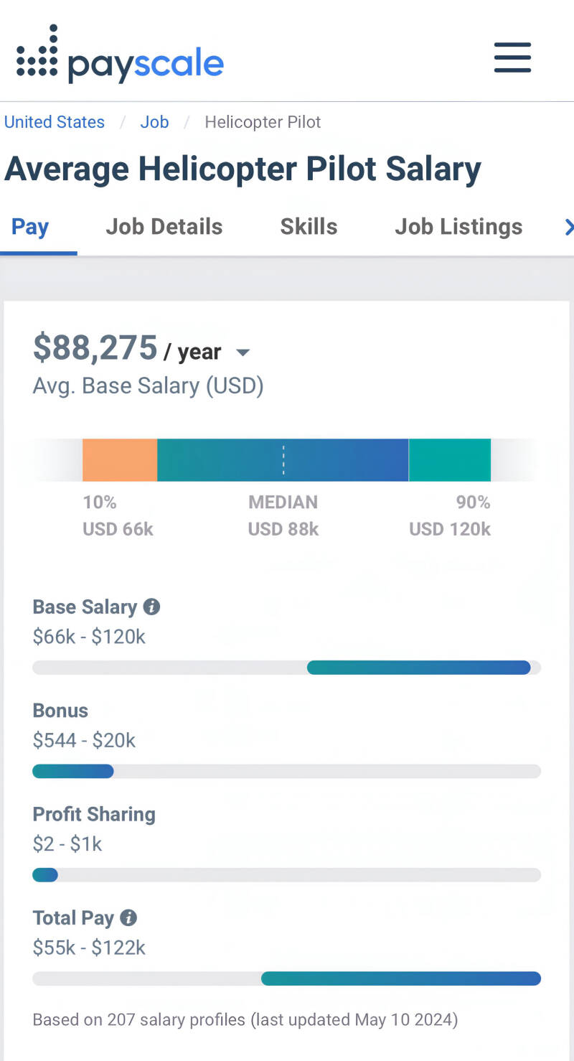Click the median marker on the salary bar
This screenshot has width=574, height=1061.
pos(283,460)
